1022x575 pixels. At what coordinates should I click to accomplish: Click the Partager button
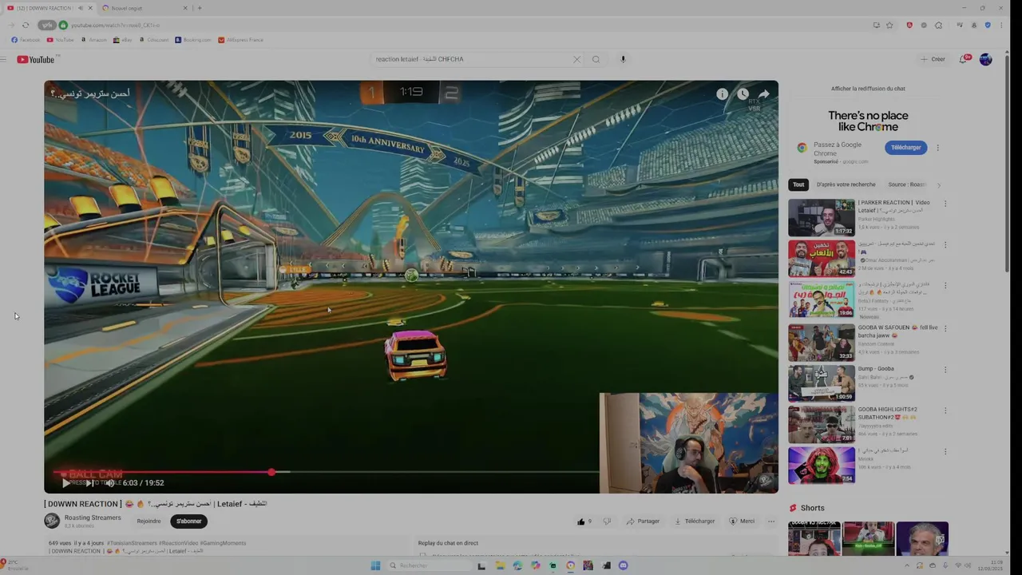pyautogui.click(x=643, y=521)
